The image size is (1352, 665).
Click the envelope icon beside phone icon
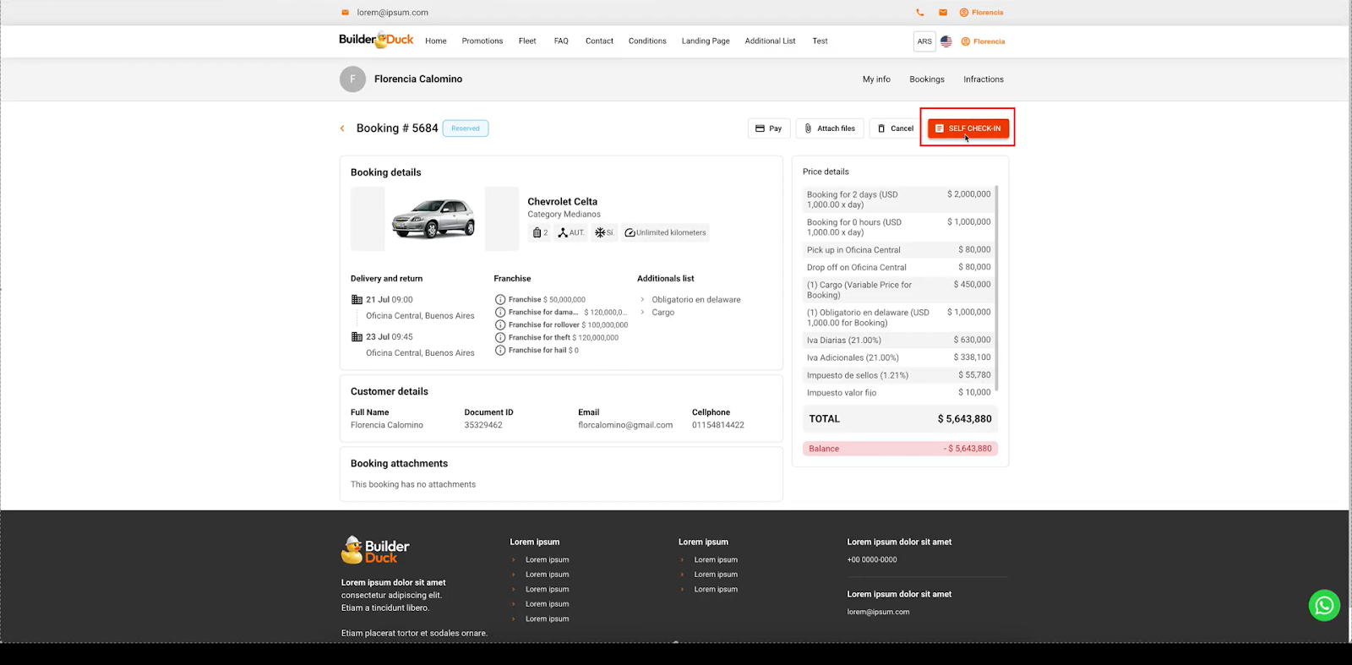pos(943,13)
